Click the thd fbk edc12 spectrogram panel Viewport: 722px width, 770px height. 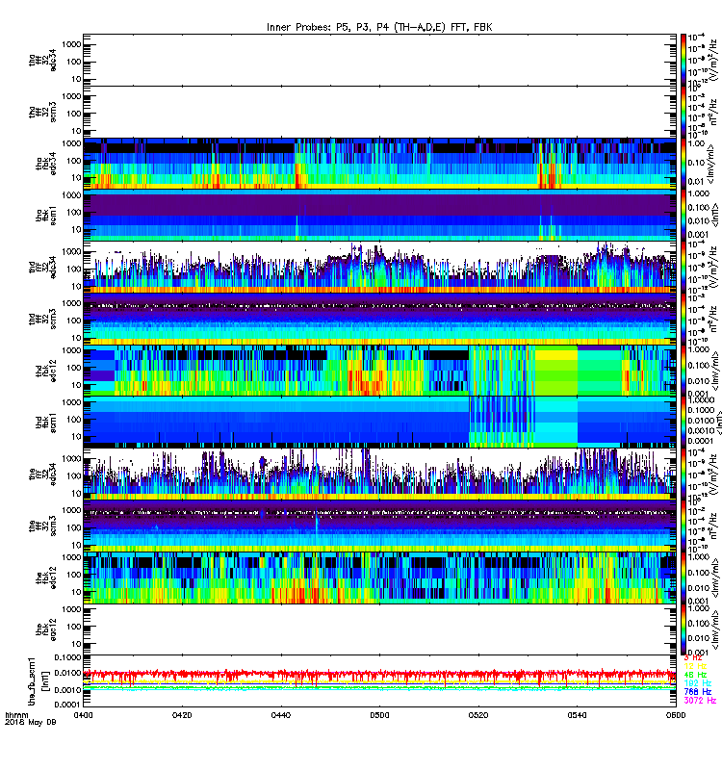(379, 371)
